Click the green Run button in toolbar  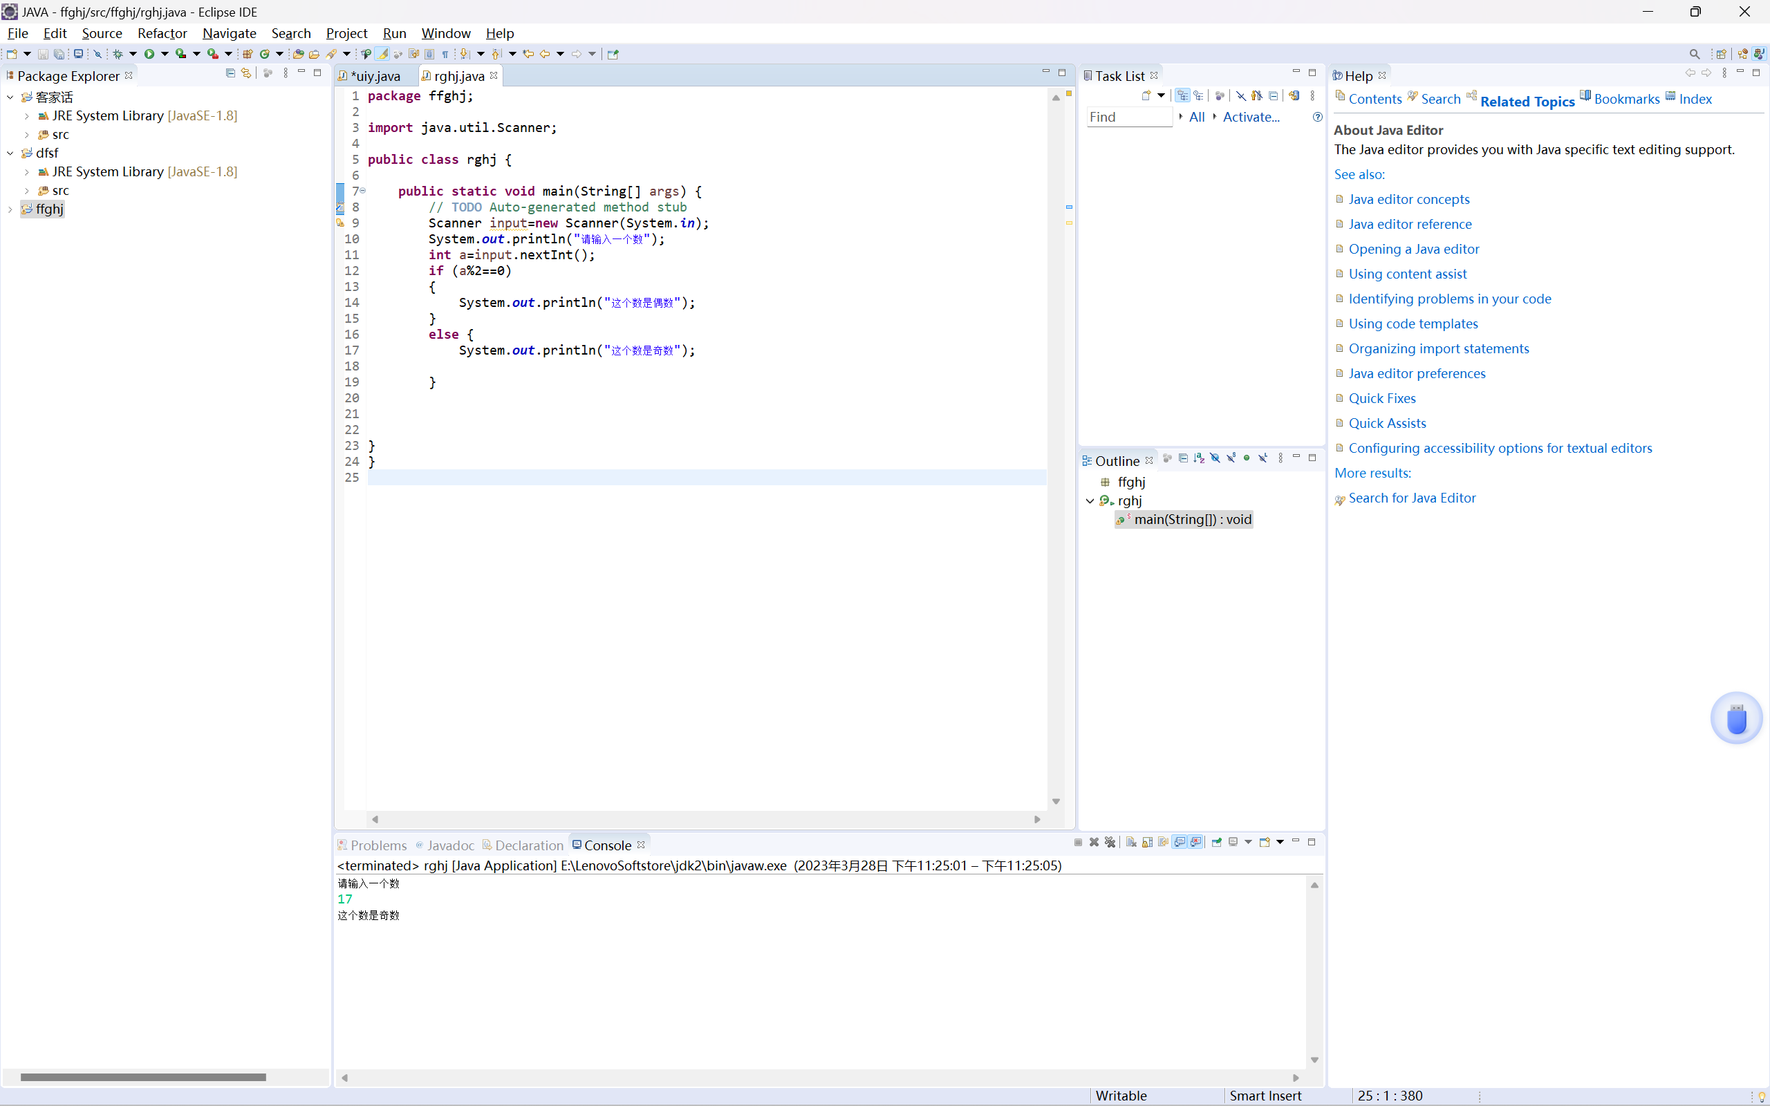click(x=149, y=53)
